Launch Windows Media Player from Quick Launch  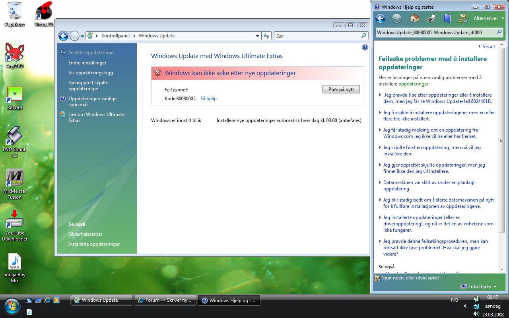(56, 301)
